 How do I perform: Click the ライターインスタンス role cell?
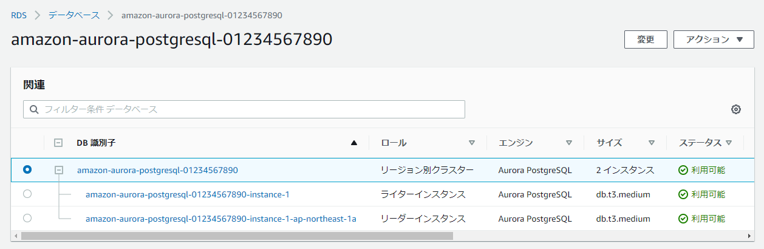tap(423, 194)
